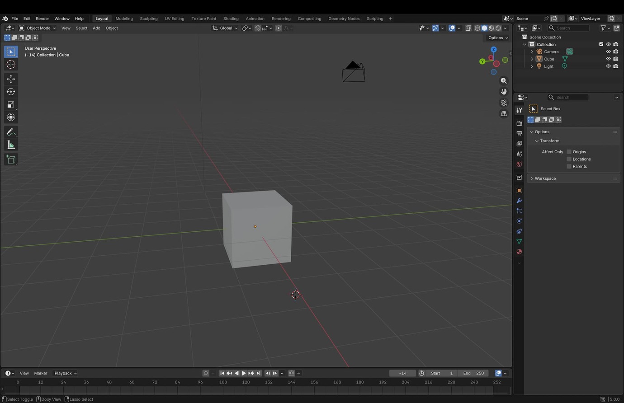The height and width of the screenshot is (403, 624).
Task: Activate the Rotate tool
Action: pos(11,92)
